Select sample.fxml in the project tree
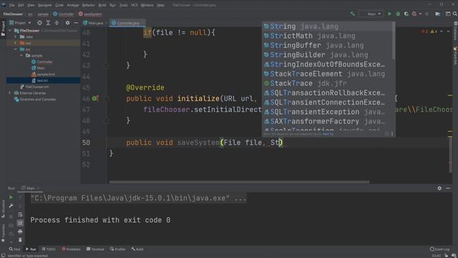458x258 pixels. (46, 75)
